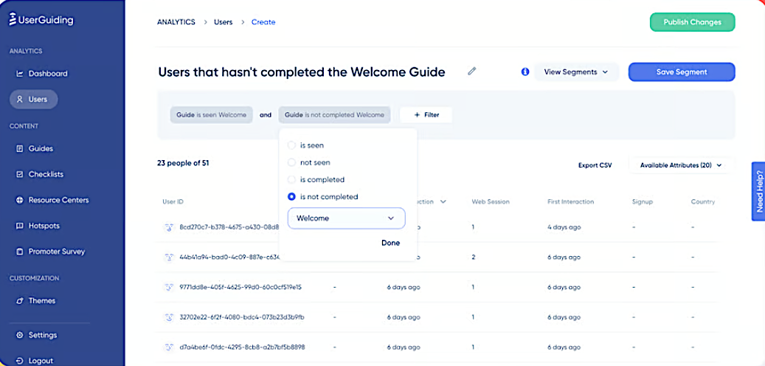The image size is (765, 366).
Task: Select the 'is not completed' radio option
Action: click(291, 197)
